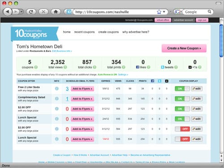Open create coupons navigation item
This screenshot has height=168, width=224.
pyautogui.click(x=108, y=32)
